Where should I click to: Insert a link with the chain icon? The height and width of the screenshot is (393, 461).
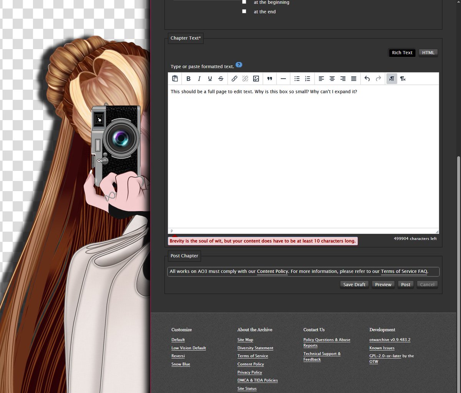tap(234, 79)
